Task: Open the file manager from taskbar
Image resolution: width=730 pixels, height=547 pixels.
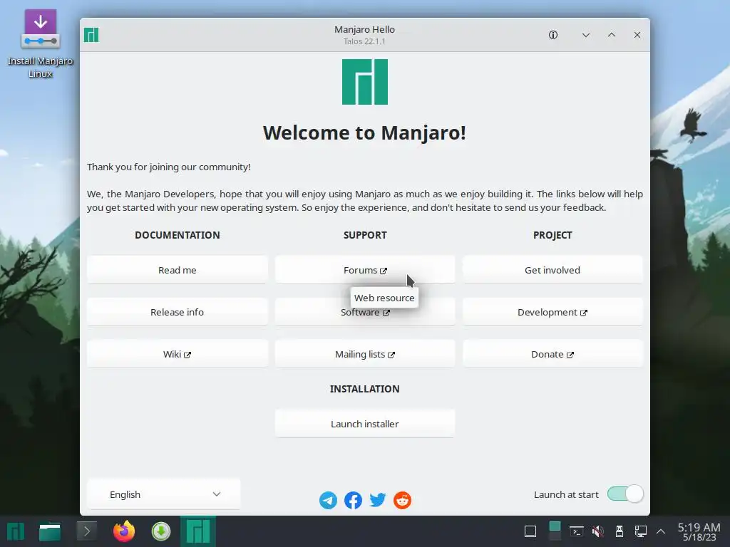Action: [50, 531]
